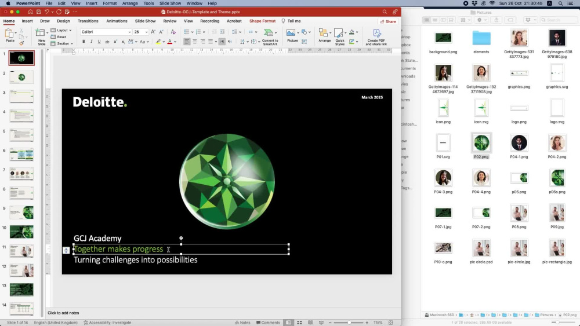Viewport: 580px width, 326px height.
Task: Open the Shape Format tab
Action: pos(262,21)
